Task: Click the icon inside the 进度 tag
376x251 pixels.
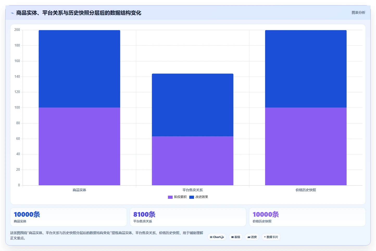Action: pyautogui.click(x=249, y=237)
